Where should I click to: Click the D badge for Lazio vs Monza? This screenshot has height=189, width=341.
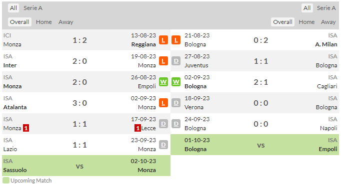pos(163,145)
